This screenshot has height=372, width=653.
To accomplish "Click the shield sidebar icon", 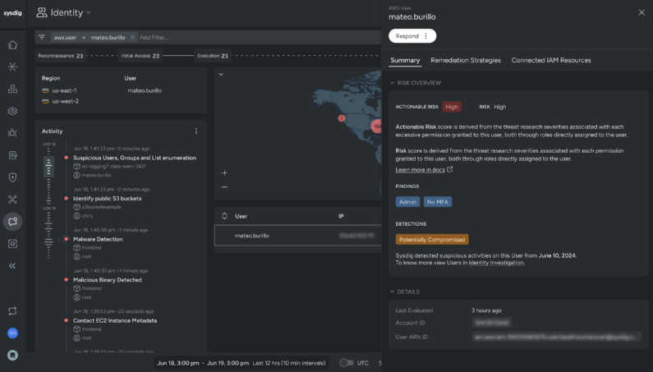I will click(12, 177).
